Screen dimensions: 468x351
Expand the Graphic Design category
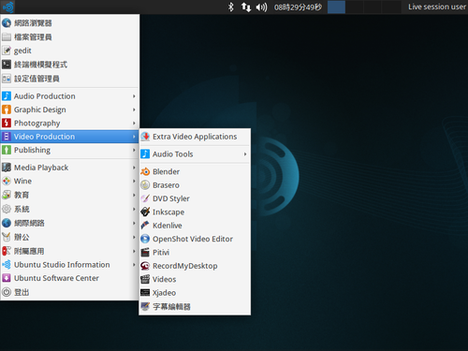coord(69,110)
